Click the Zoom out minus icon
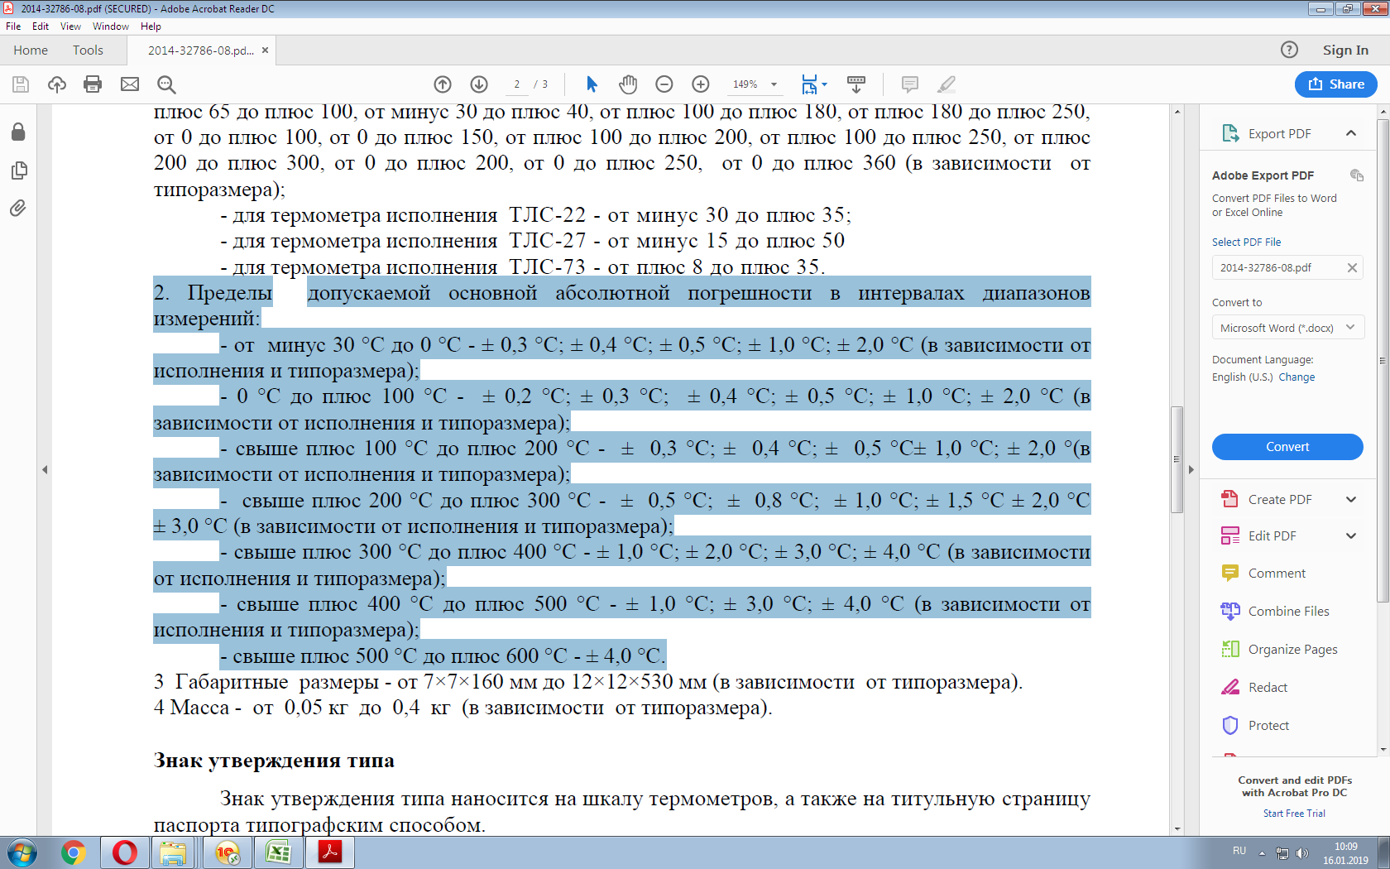Viewport: 1390px width, 869px height. coord(664,84)
